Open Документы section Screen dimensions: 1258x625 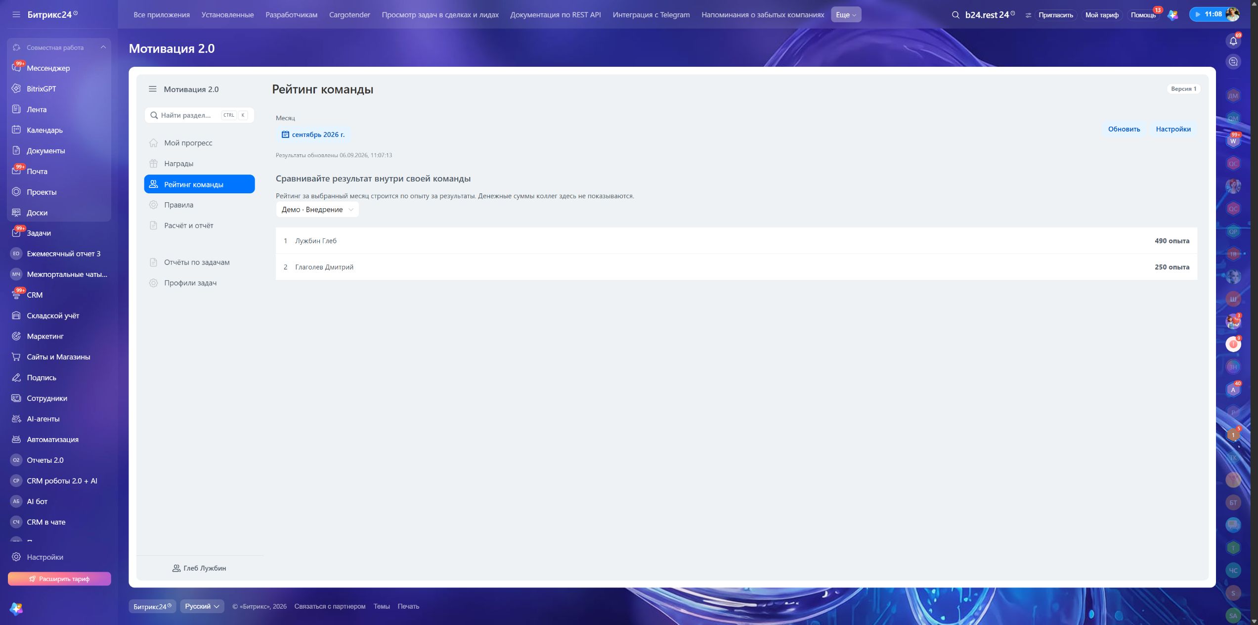pos(45,151)
